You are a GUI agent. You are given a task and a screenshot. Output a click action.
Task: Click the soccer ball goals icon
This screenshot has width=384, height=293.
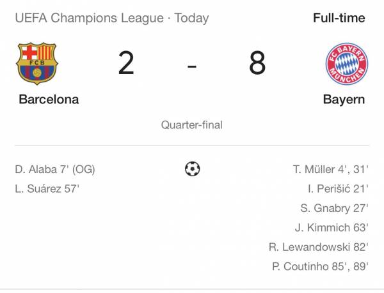click(192, 169)
